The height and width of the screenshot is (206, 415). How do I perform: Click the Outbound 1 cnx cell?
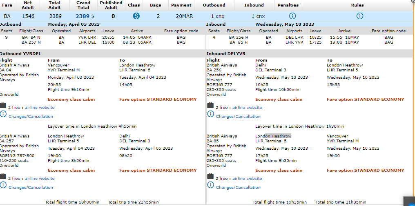pos(218,16)
